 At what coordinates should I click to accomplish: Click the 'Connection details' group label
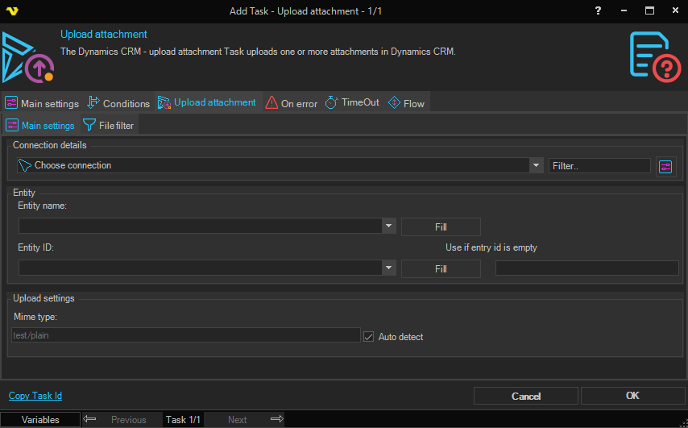click(50, 145)
